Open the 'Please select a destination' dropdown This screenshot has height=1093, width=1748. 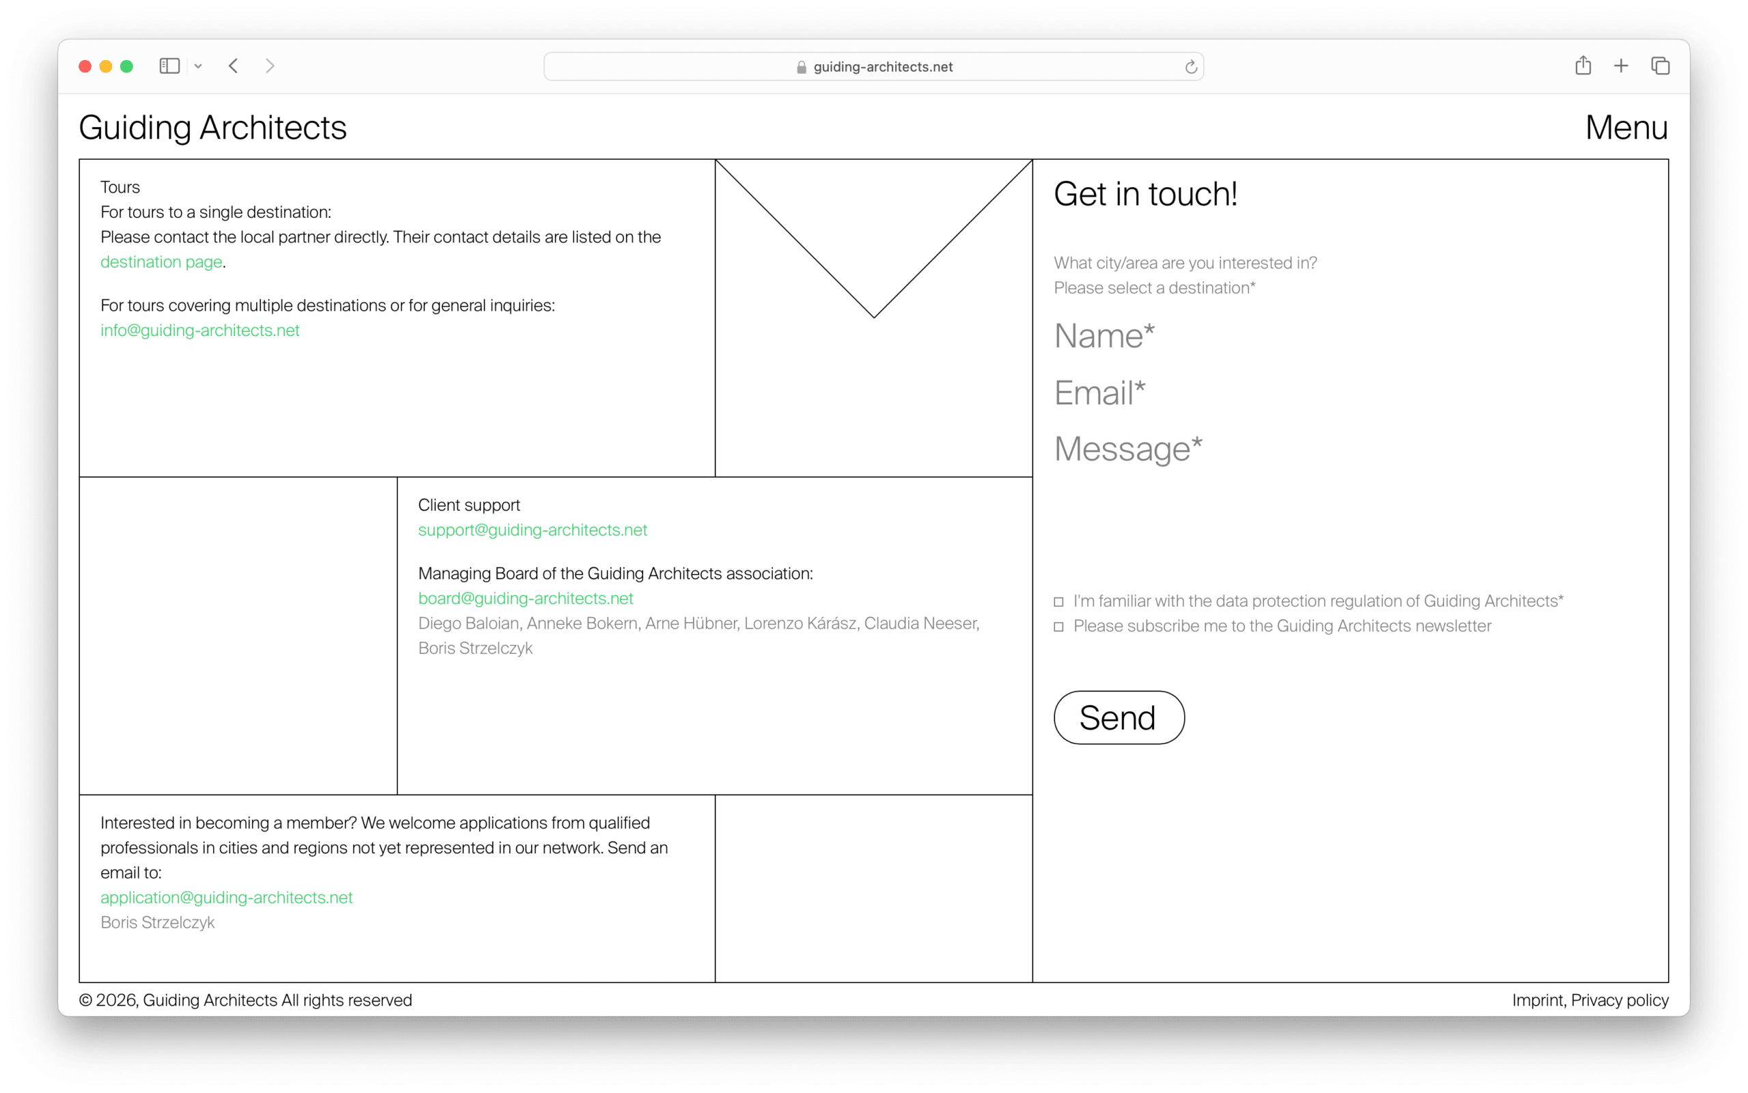pos(1154,287)
